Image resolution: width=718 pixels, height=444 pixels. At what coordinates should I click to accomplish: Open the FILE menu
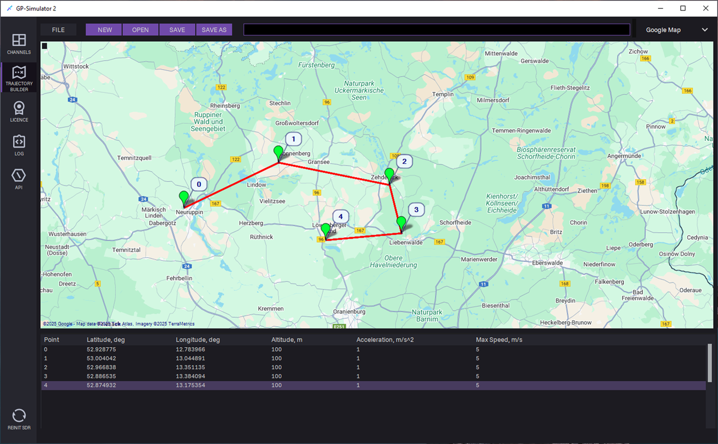[58, 30]
